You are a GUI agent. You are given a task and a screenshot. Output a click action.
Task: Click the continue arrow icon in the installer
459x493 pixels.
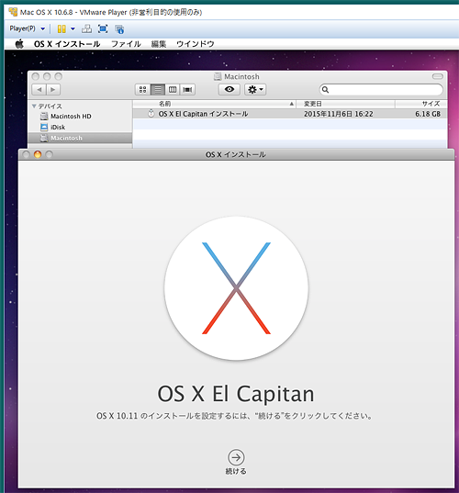click(x=236, y=457)
